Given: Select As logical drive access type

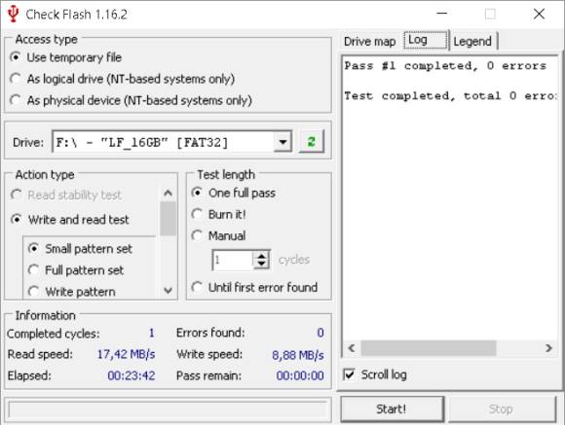Looking at the screenshot, I should coord(123,79).
